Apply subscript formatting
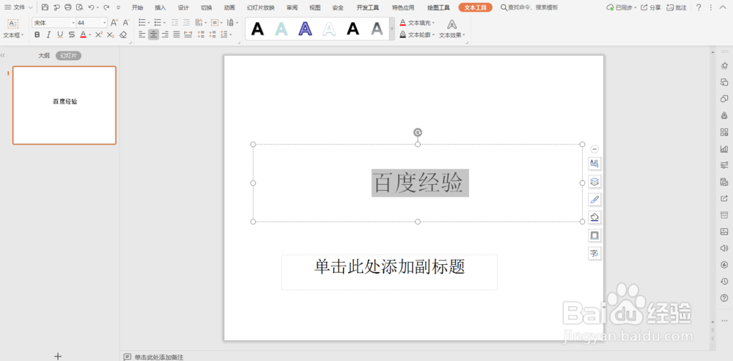 click(111, 34)
